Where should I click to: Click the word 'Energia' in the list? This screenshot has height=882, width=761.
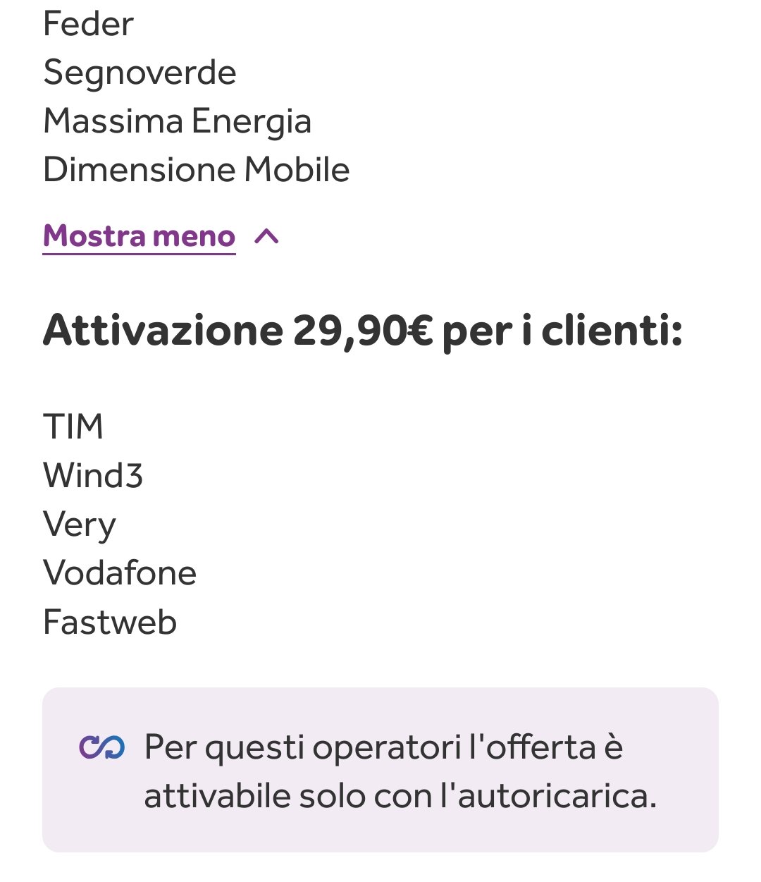(x=251, y=122)
